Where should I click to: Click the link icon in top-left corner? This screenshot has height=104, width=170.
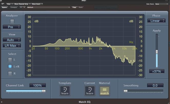pos(3,4)
